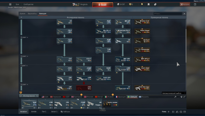Toggle the checked box at far right
Screen dimensions: 205x116
tap(184, 97)
